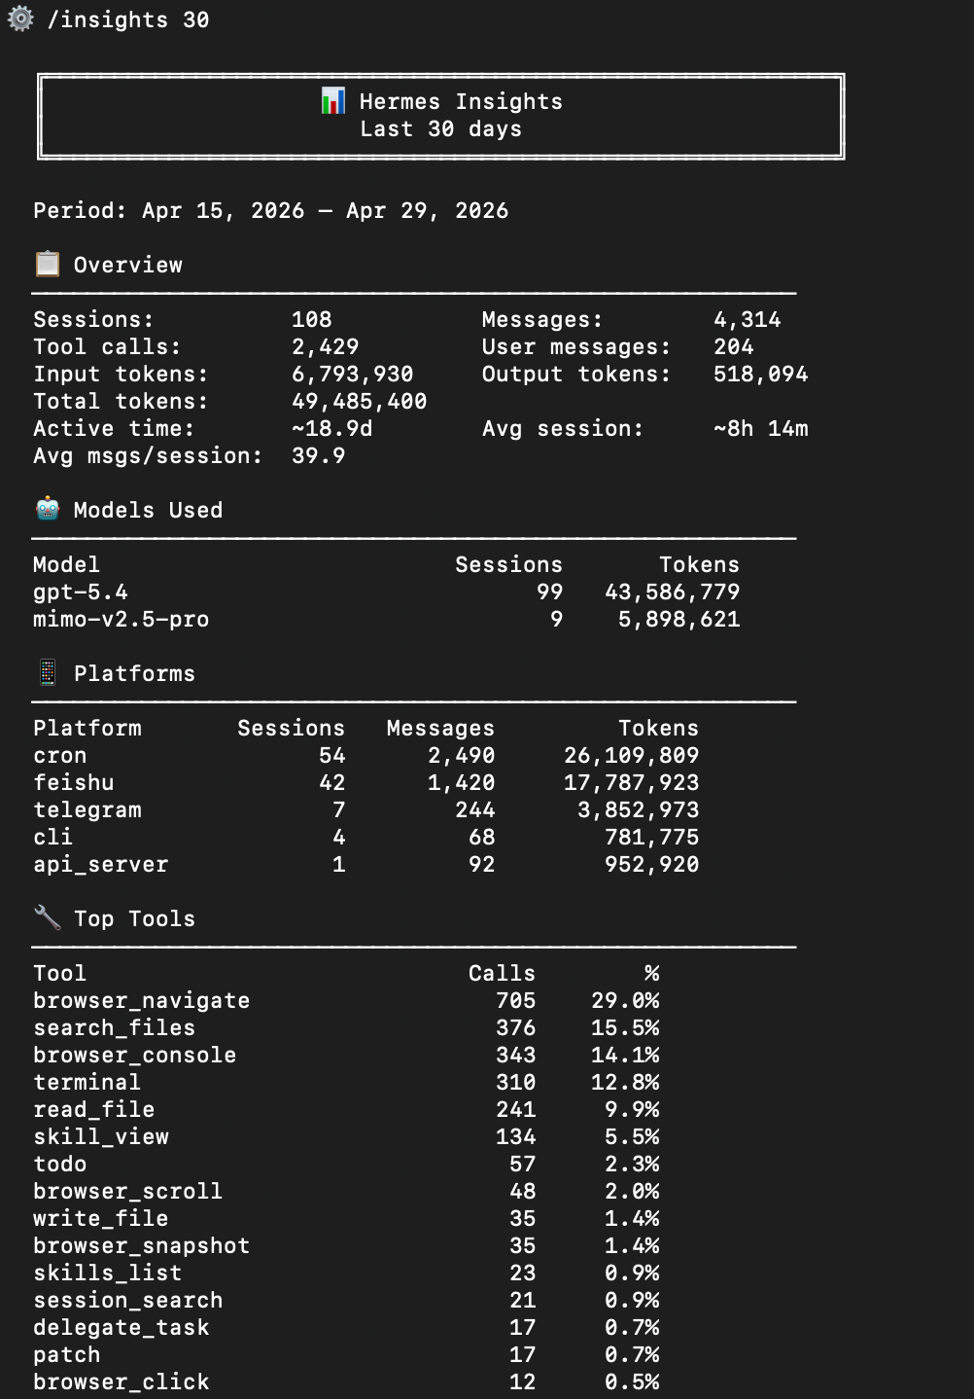Click the feishu platform entry
This screenshot has height=1399, width=974.
tap(74, 782)
